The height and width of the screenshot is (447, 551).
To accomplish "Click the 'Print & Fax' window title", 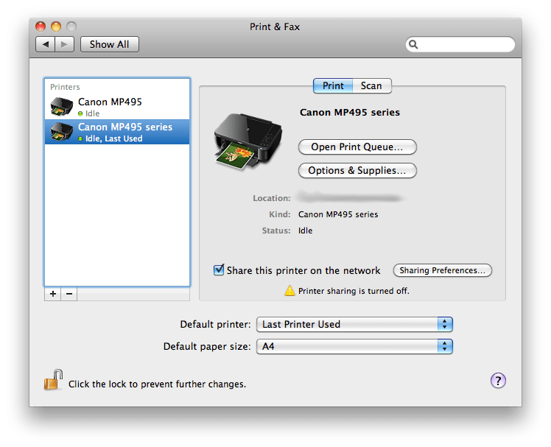I will [x=275, y=27].
